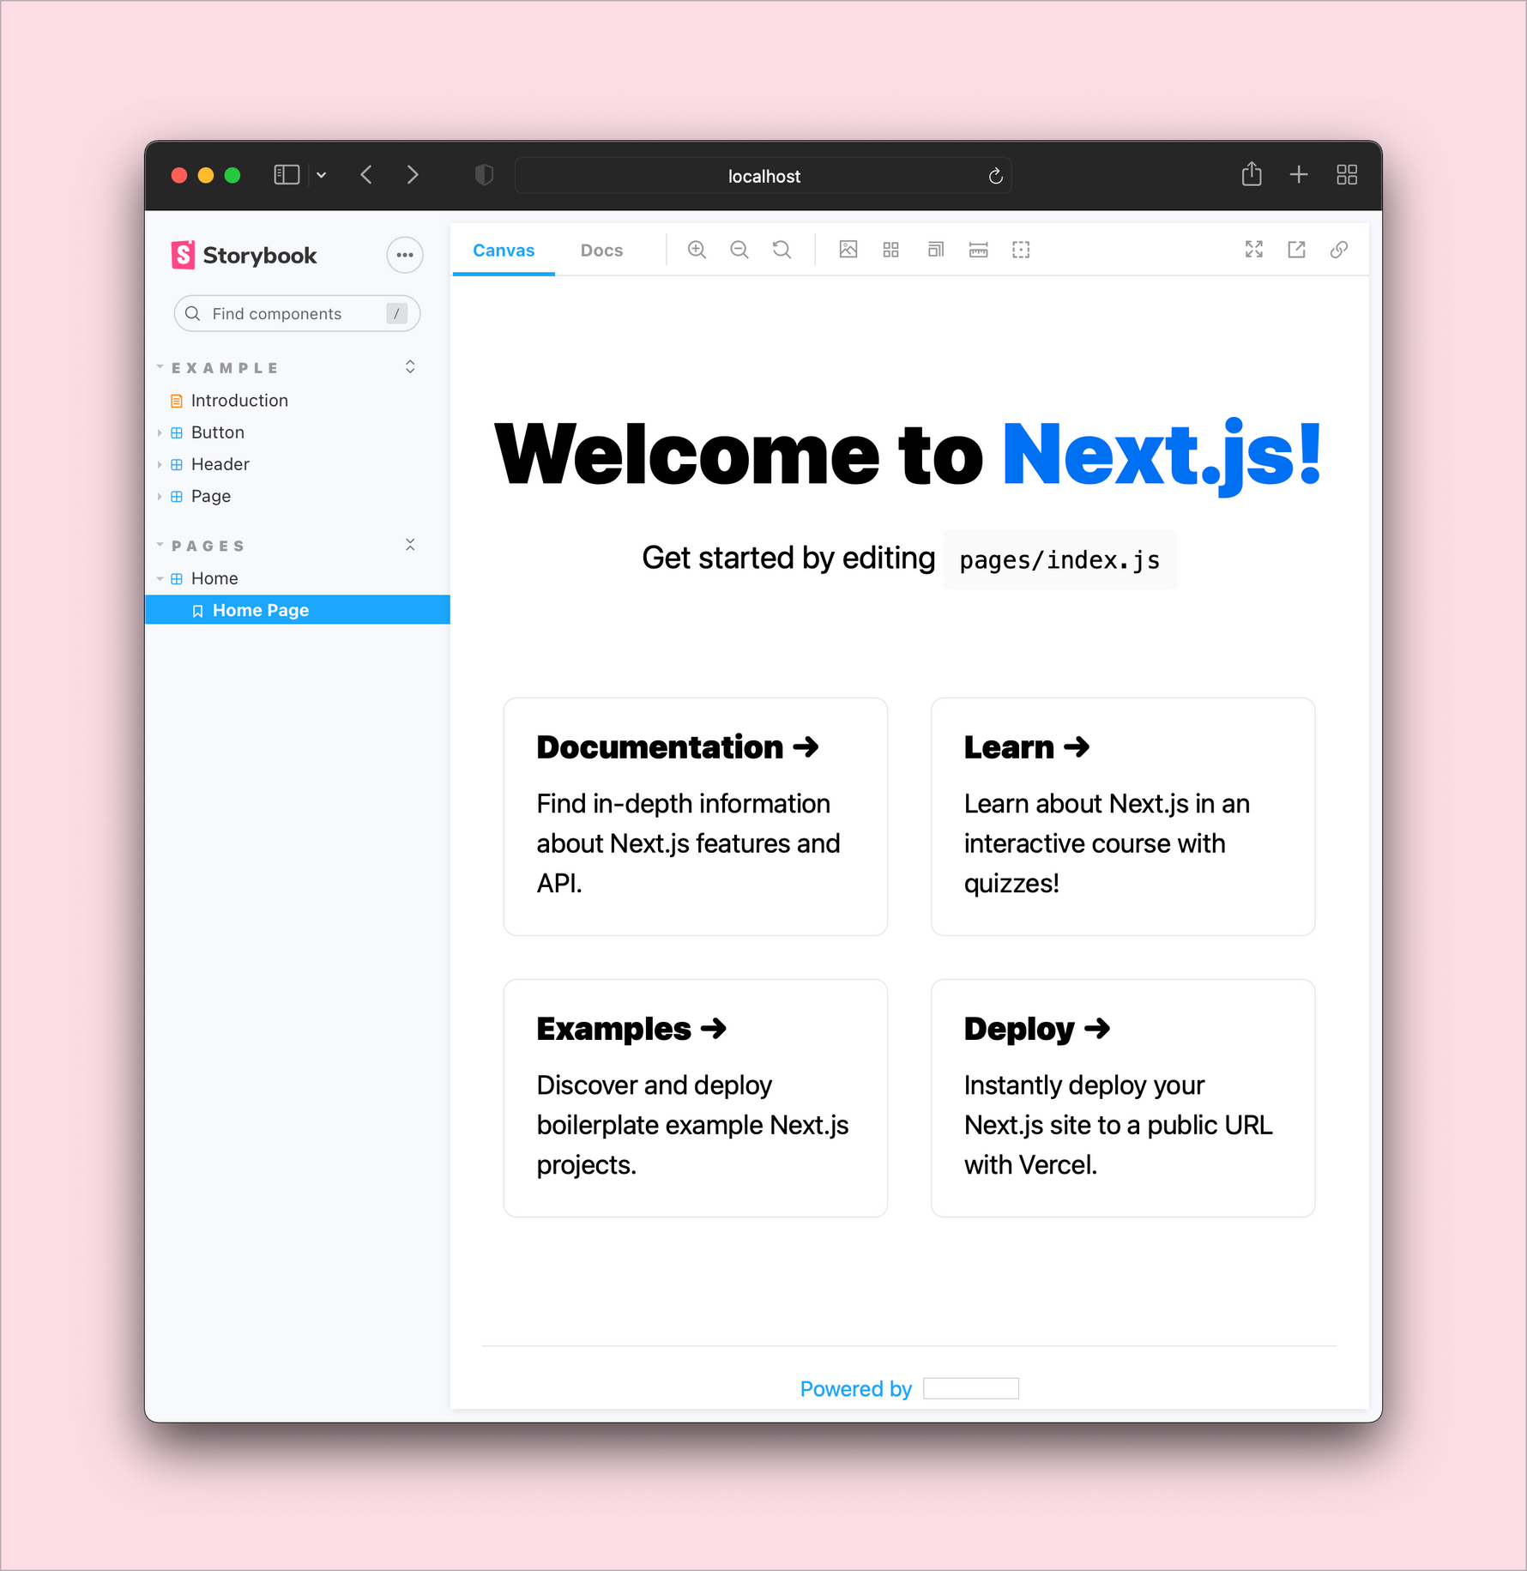Open the Storybook ellipsis shortcuts menu

coord(405,255)
